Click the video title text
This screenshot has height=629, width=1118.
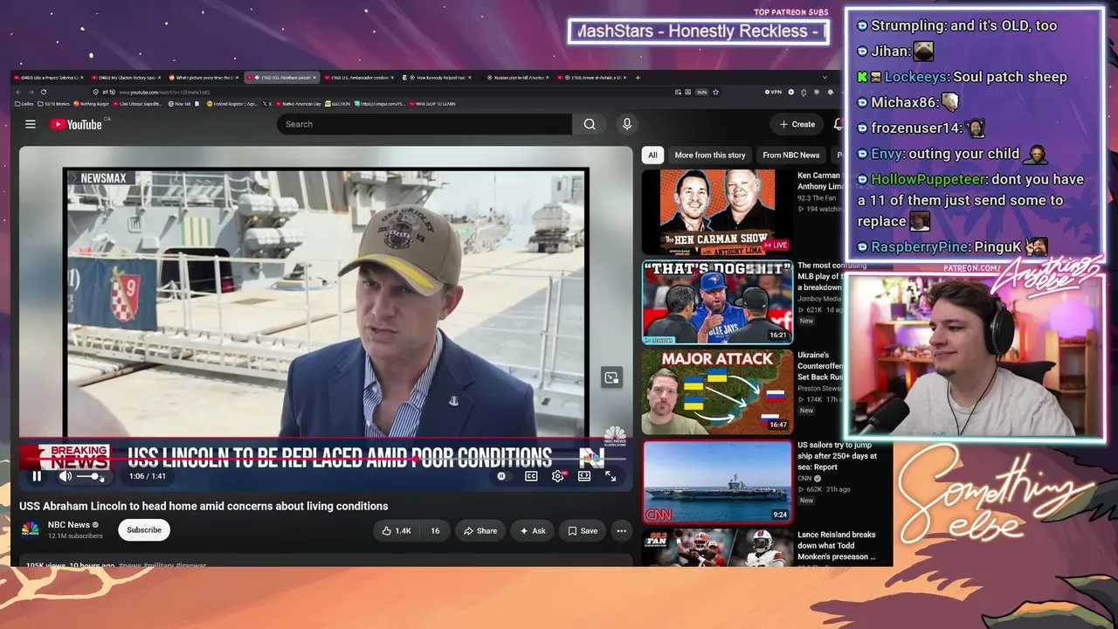204,506
